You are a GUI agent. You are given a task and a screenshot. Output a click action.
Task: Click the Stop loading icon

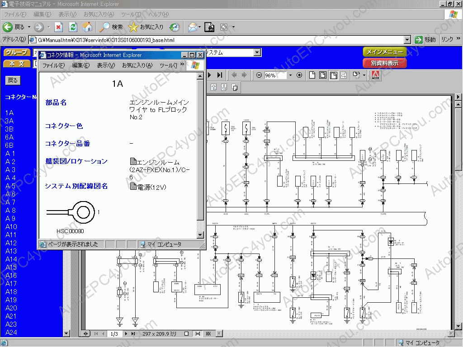click(59, 27)
